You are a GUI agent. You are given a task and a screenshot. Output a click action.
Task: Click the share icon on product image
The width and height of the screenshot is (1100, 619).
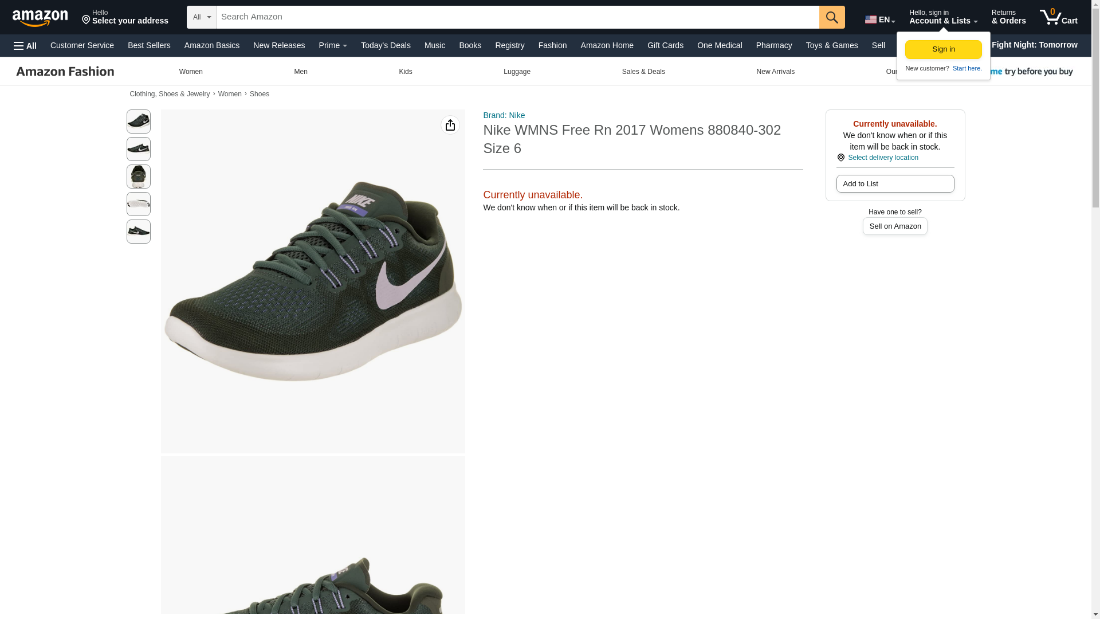450,125
